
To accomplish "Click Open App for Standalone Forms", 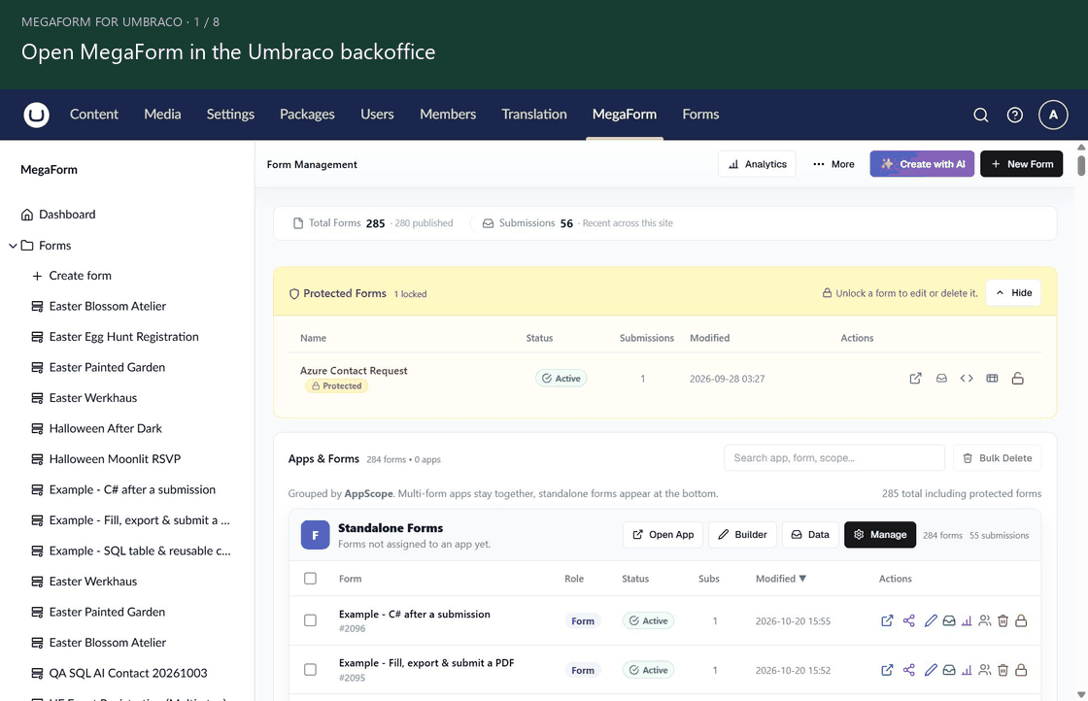I will coord(663,535).
